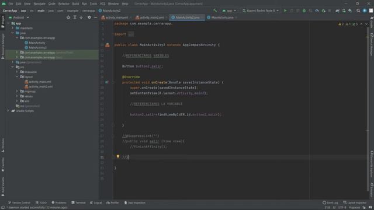Expand the mipmap folder
The height and width of the screenshot is (210, 374).
pyautogui.click(x=17, y=91)
